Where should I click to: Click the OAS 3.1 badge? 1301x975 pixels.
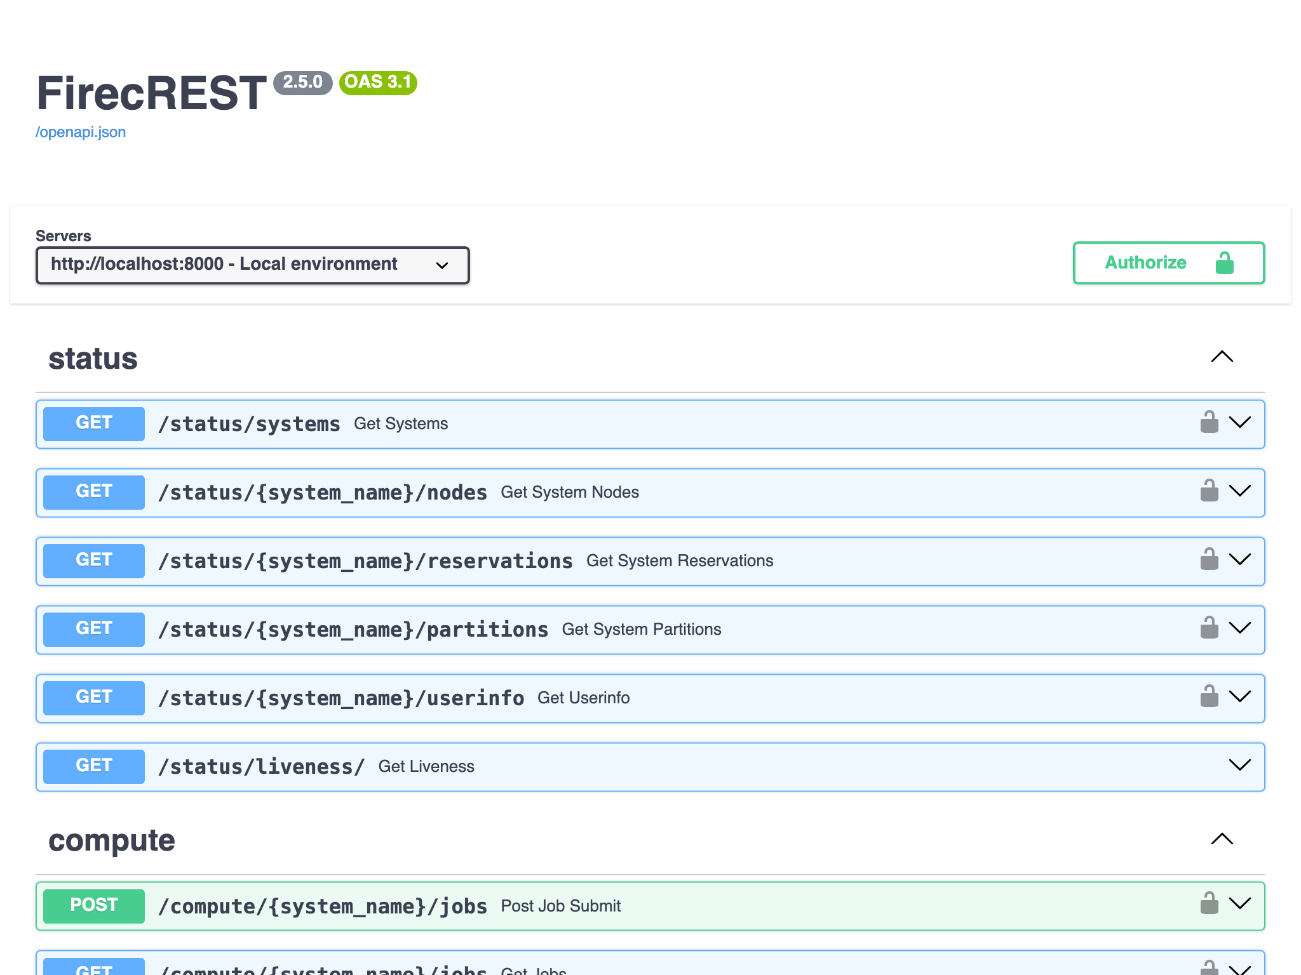(x=378, y=83)
